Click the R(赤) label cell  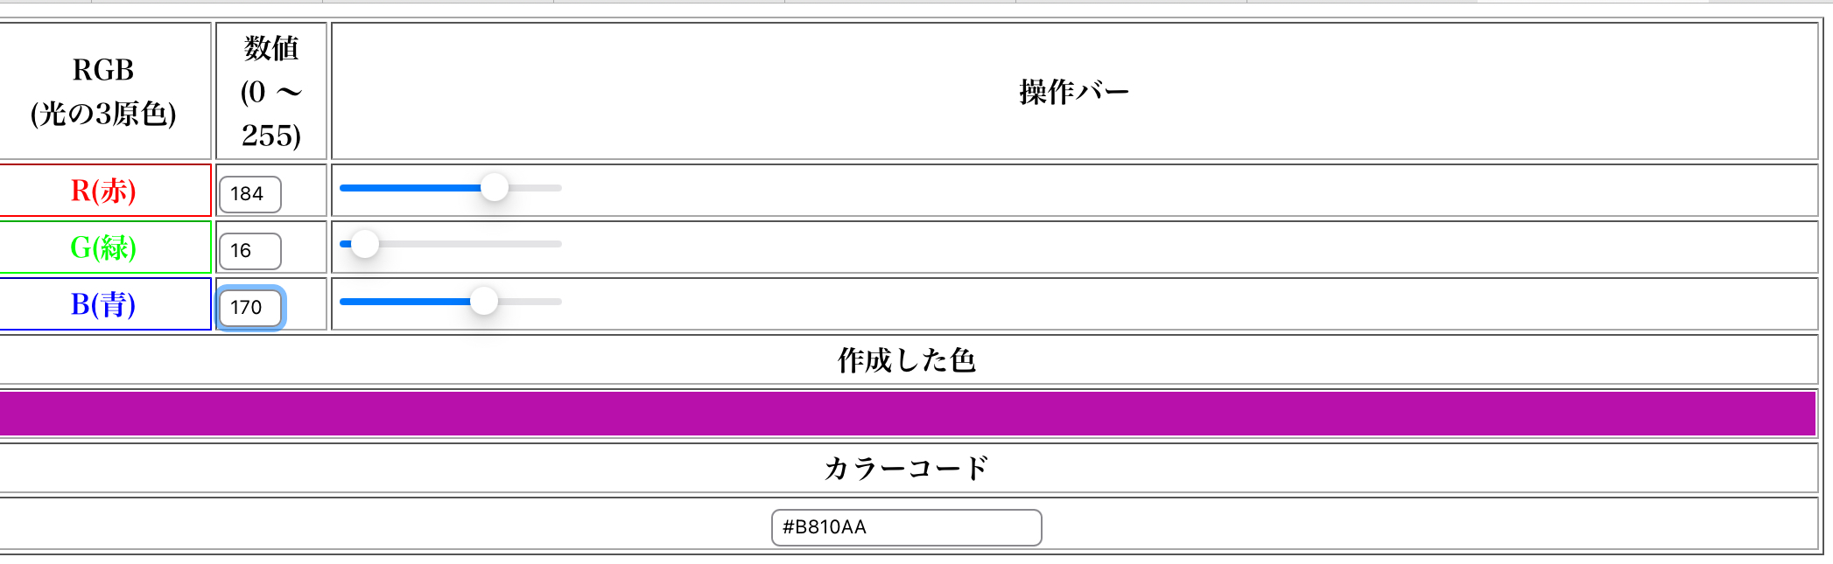[104, 191]
